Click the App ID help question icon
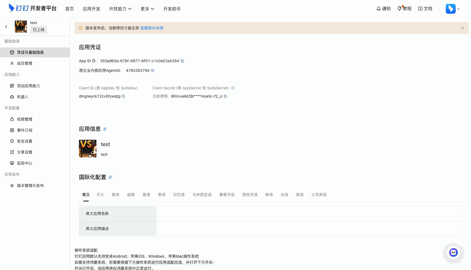Viewport: 471px width, 270px height. click(x=94, y=61)
